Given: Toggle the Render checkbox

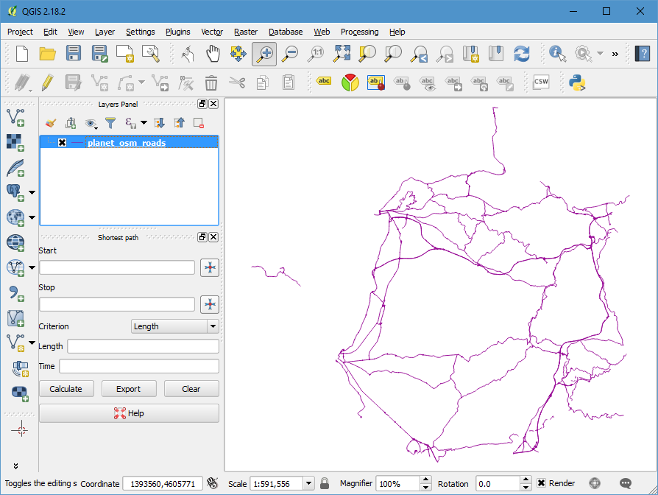Looking at the screenshot, I should pyautogui.click(x=541, y=483).
